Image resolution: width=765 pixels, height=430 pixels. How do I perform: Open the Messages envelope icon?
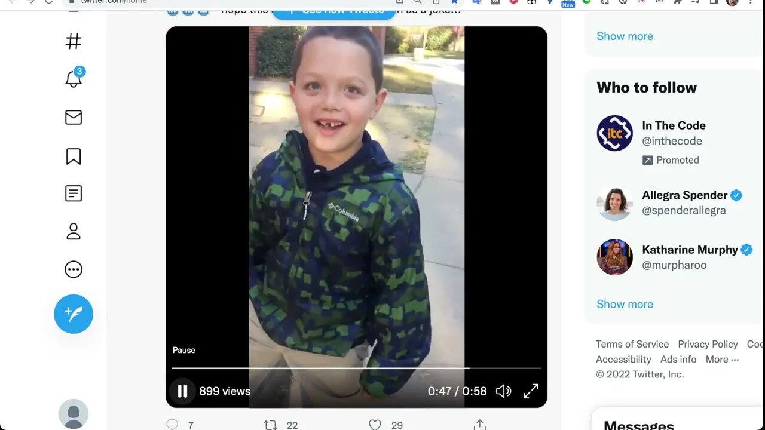74,117
